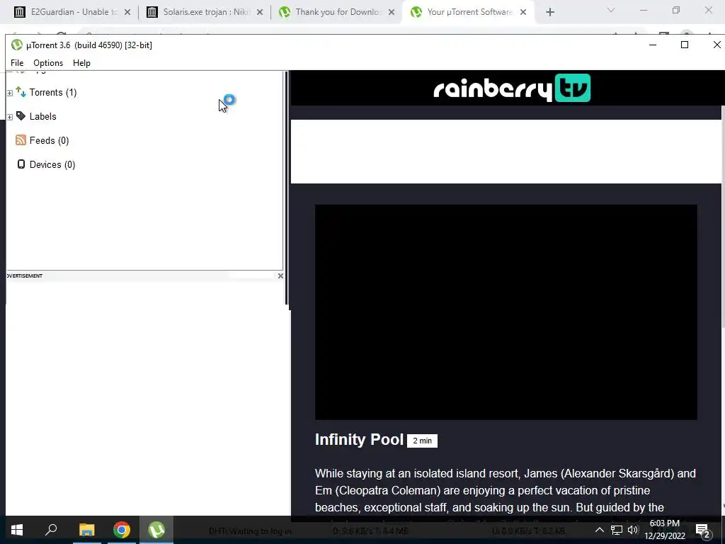
Task: Open Windows taskbar search
Action: pyautogui.click(x=51, y=530)
